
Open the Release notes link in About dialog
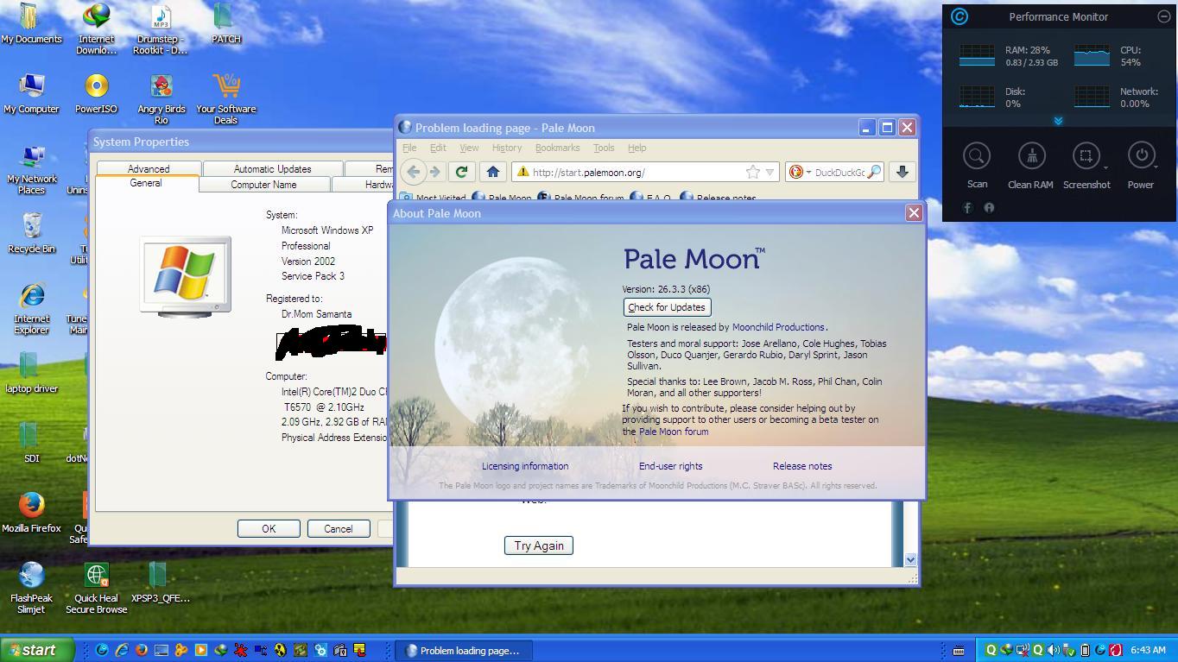coord(802,466)
